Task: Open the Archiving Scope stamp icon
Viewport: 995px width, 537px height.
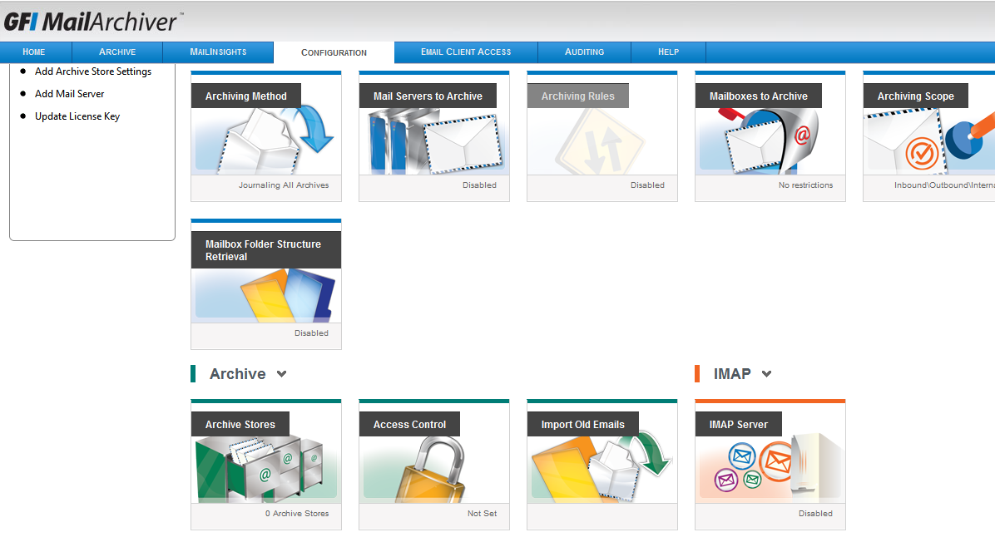Action: pos(931,140)
